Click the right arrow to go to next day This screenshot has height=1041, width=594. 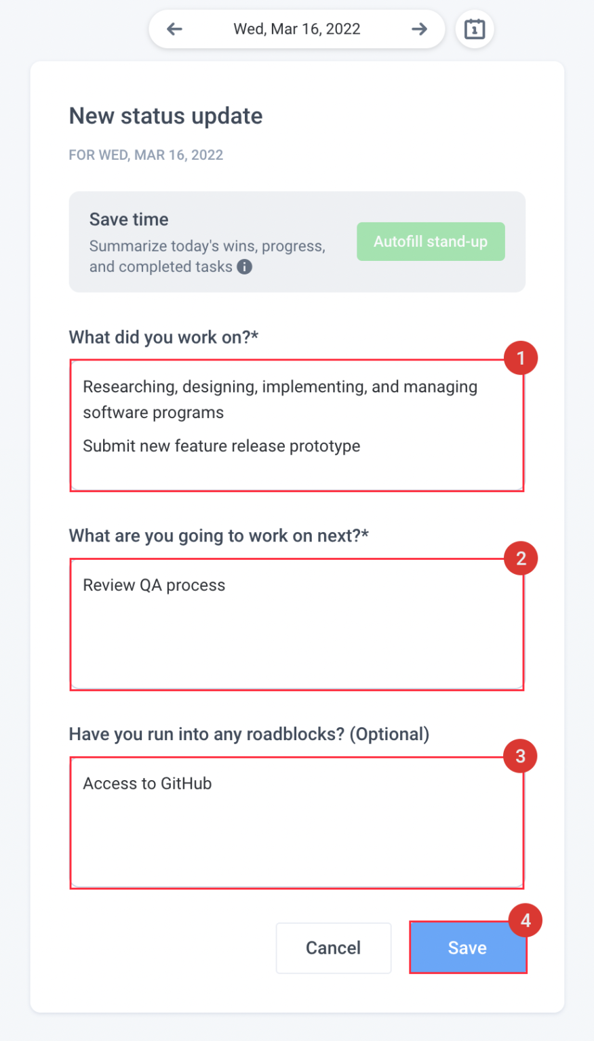coord(419,28)
